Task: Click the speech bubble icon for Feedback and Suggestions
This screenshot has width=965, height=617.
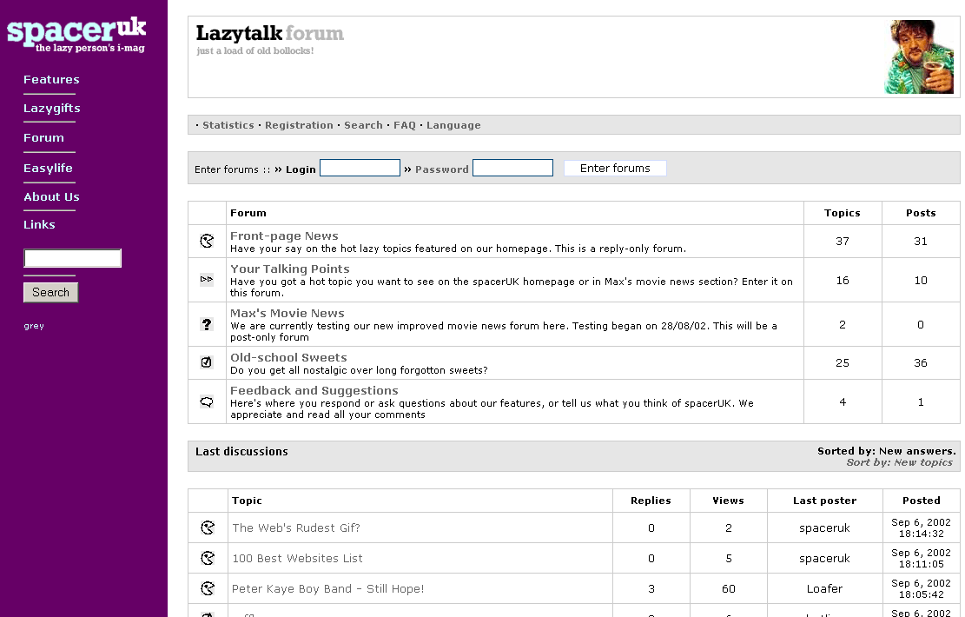Action: (x=207, y=401)
